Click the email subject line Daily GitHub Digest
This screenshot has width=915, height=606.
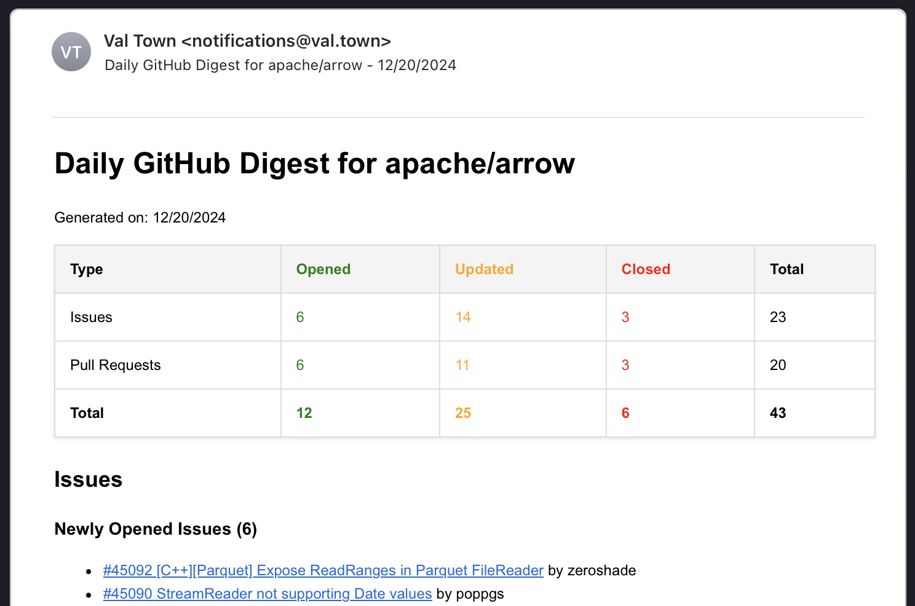(x=280, y=65)
